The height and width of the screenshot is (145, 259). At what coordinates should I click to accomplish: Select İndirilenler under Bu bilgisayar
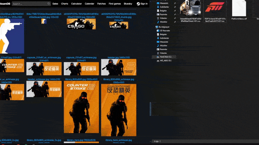point(163,38)
